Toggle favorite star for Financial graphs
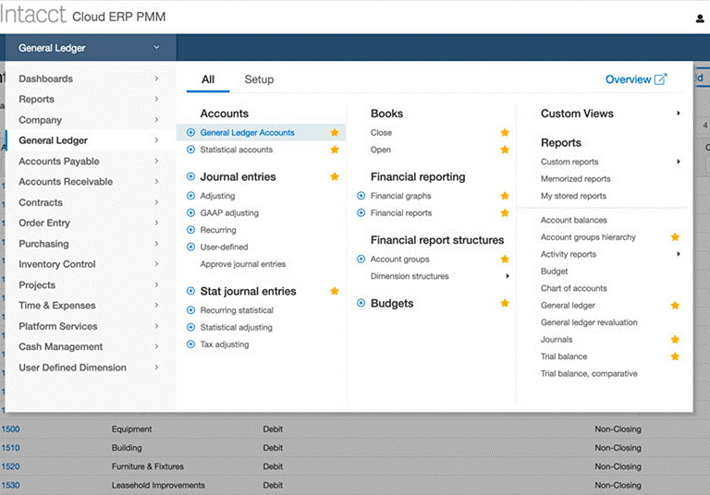Viewport: 710px width, 495px height. [505, 196]
